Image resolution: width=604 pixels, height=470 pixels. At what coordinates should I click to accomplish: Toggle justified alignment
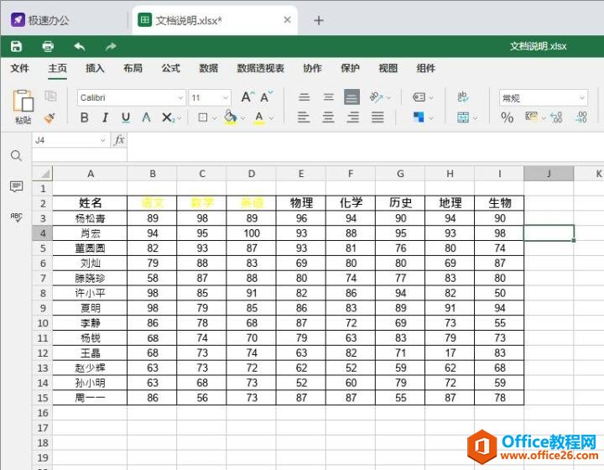pyautogui.click(x=377, y=117)
